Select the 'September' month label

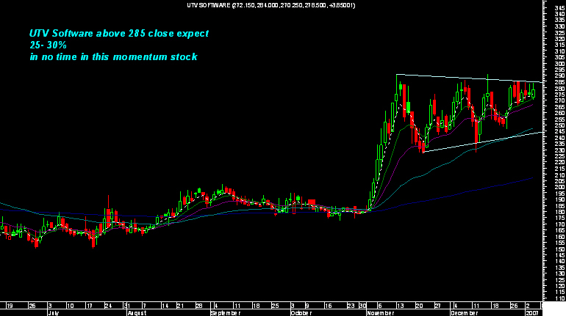point(226,313)
